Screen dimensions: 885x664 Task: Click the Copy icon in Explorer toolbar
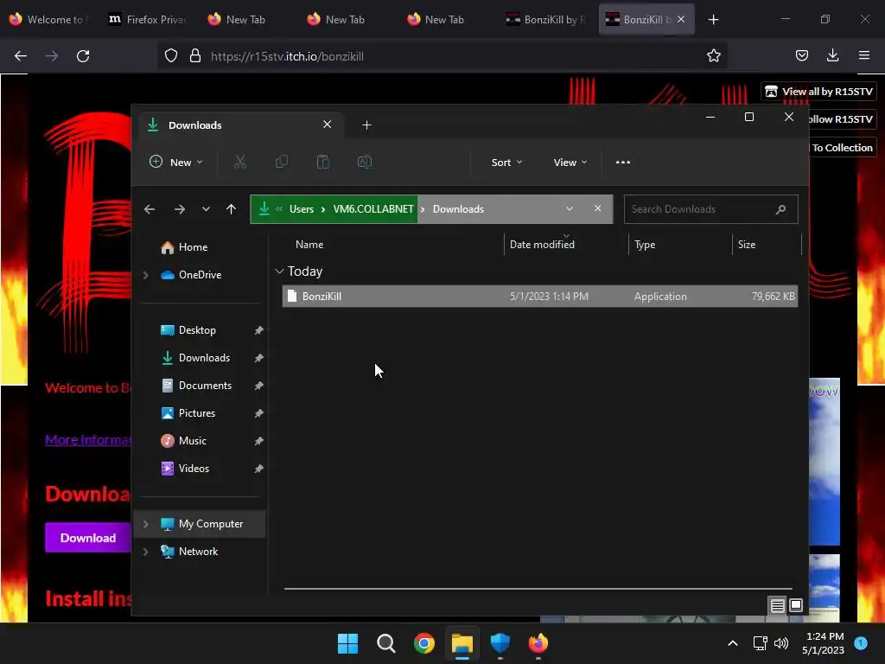[281, 162]
